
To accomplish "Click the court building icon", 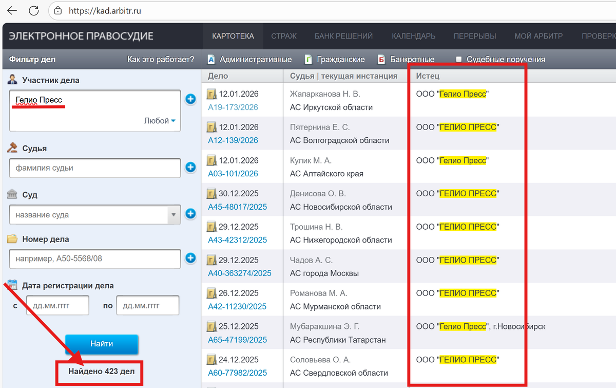I will [x=12, y=195].
